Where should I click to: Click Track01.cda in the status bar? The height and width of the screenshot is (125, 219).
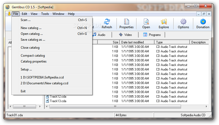coord(15,115)
